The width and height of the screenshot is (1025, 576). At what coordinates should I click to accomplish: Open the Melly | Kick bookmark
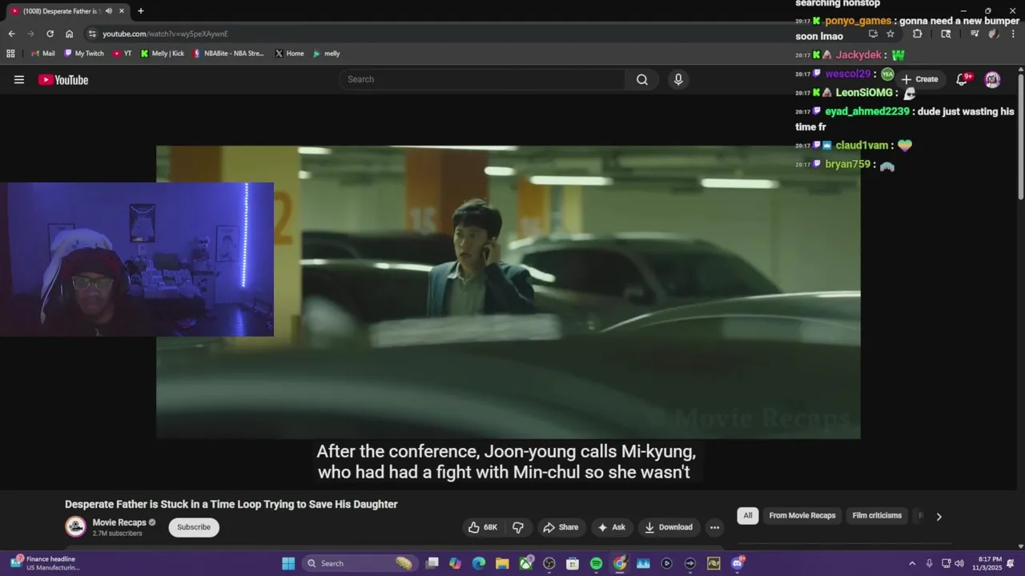tap(163, 54)
